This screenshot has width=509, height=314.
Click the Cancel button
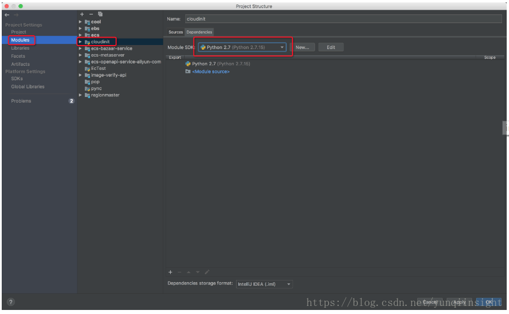click(x=430, y=302)
